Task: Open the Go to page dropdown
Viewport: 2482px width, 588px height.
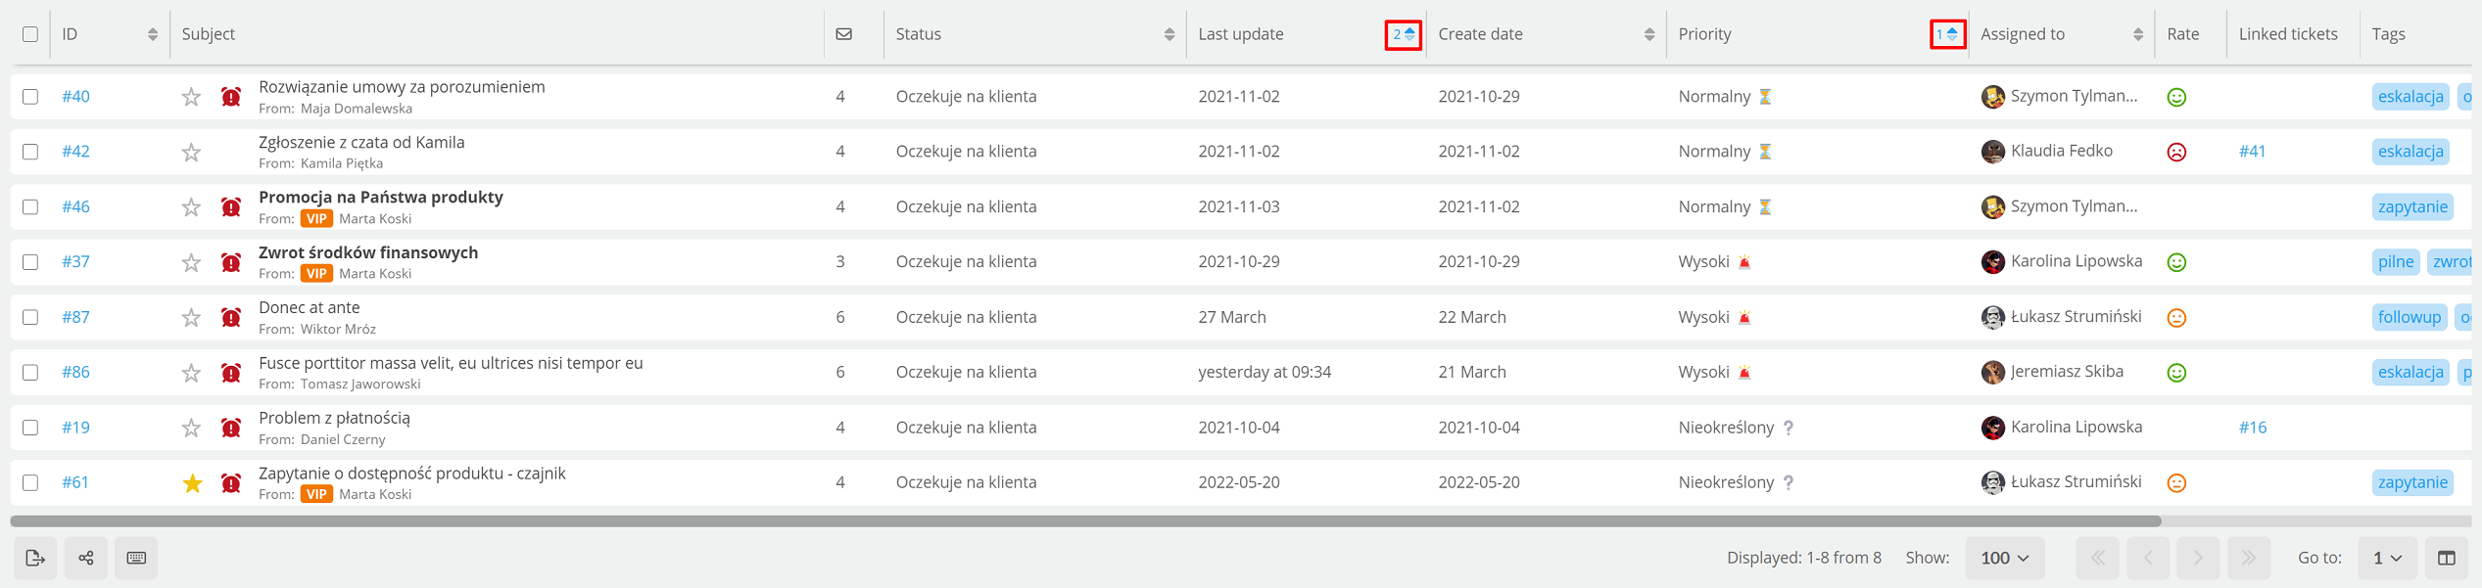Action: (x=2387, y=558)
